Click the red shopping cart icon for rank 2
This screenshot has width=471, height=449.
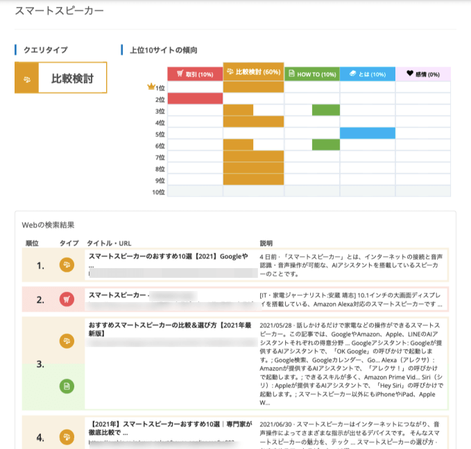tap(67, 299)
